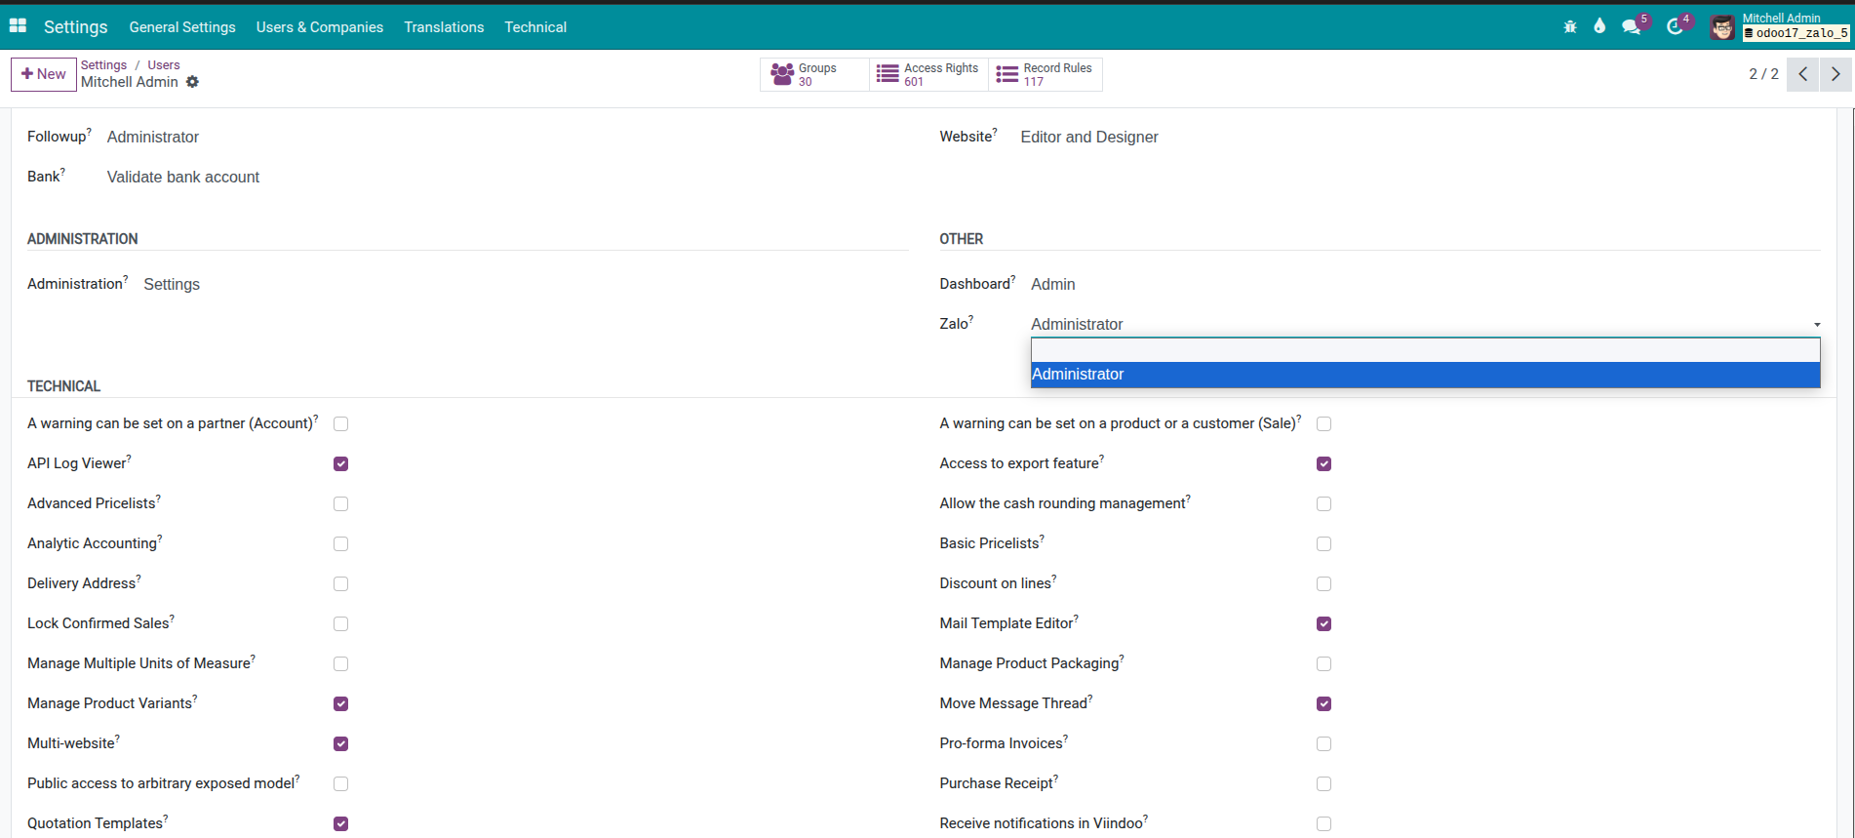Go to the previous record arrow

click(1802, 74)
